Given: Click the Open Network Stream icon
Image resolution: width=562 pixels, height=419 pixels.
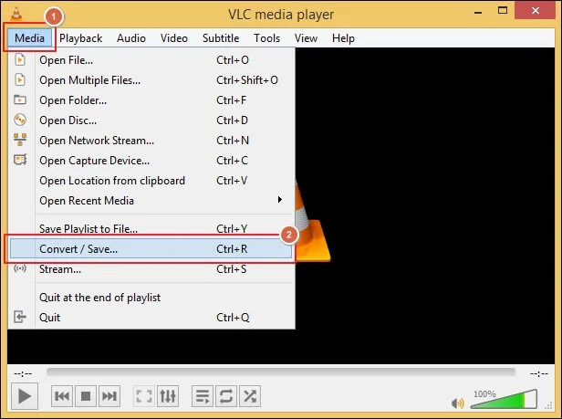Looking at the screenshot, I should (20, 139).
